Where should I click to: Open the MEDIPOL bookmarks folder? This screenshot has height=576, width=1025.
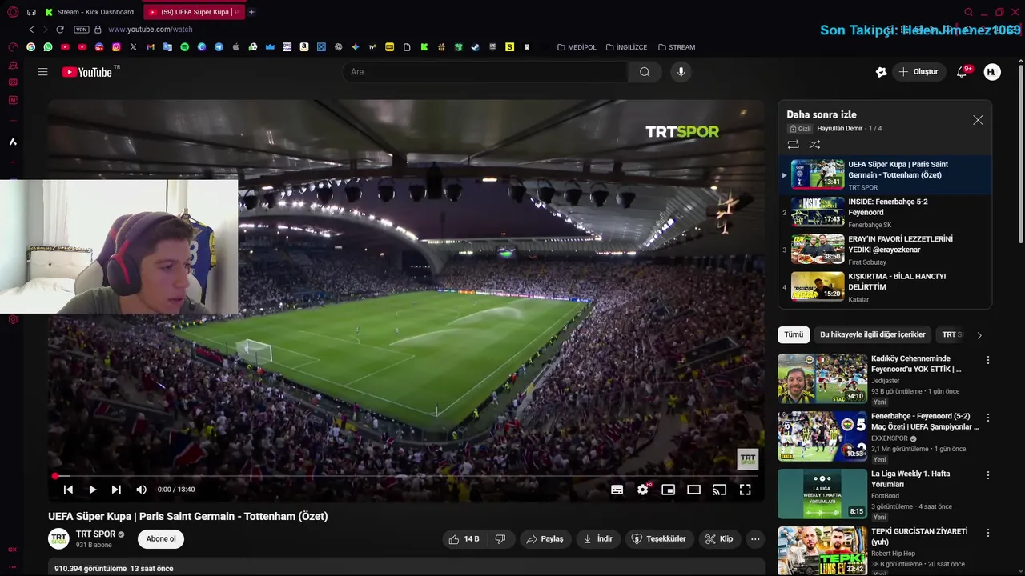[577, 47]
